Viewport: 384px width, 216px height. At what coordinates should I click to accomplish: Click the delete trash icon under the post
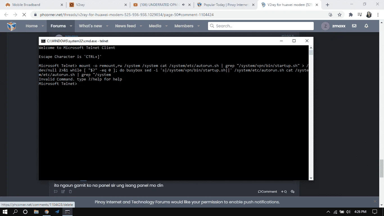70,192
